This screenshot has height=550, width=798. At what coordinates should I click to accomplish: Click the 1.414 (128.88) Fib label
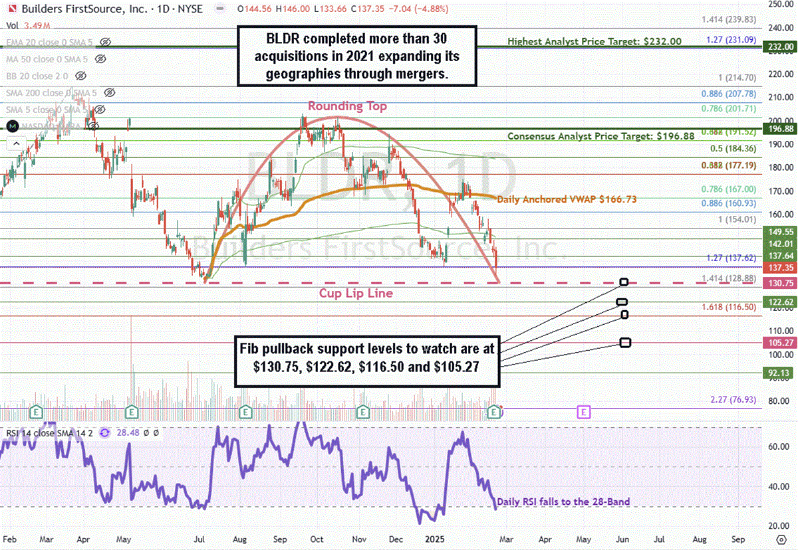[x=730, y=278]
